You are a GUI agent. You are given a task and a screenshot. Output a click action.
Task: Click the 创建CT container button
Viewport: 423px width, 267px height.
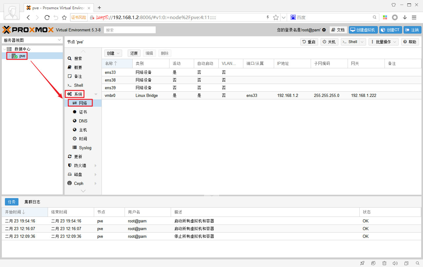click(x=390, y=30)
